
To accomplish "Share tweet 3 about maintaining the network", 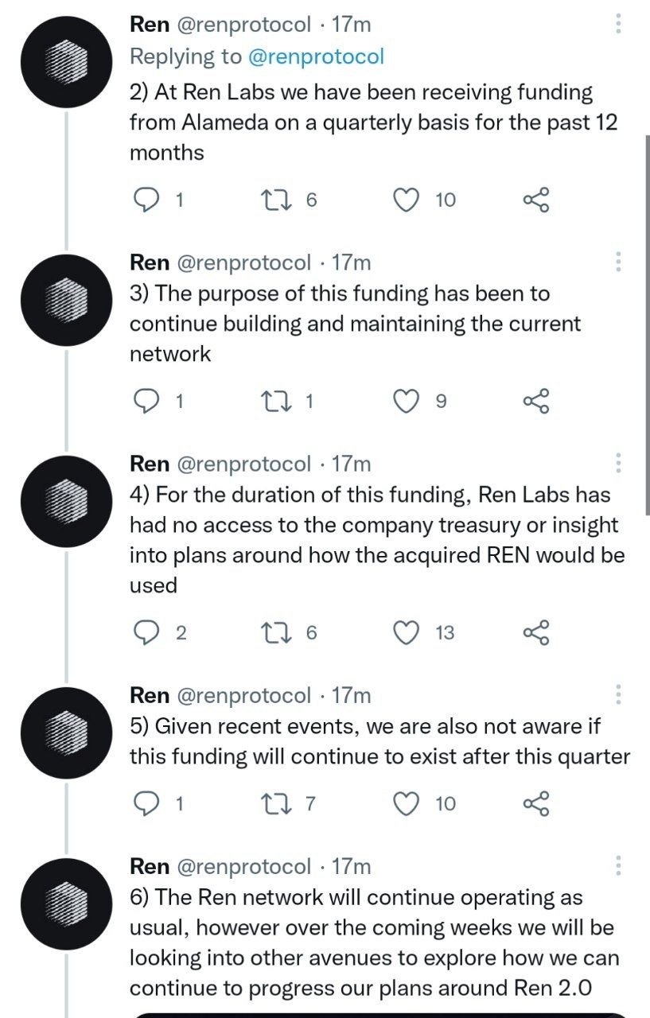I will click(535, 401).
